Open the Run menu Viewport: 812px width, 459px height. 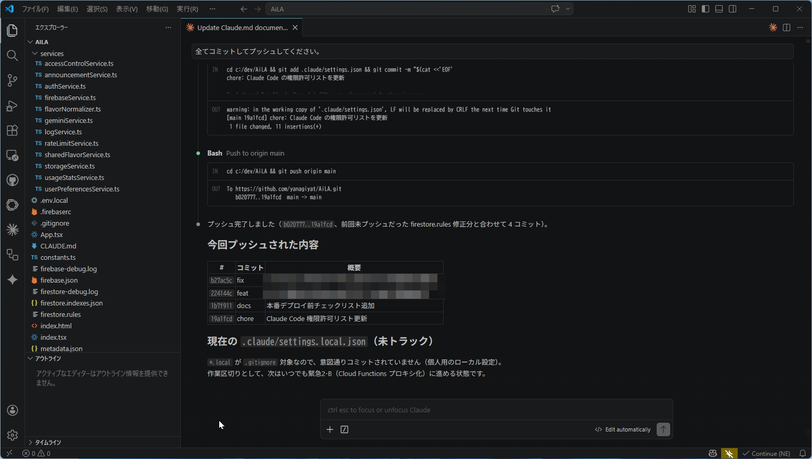pos(188,9)
